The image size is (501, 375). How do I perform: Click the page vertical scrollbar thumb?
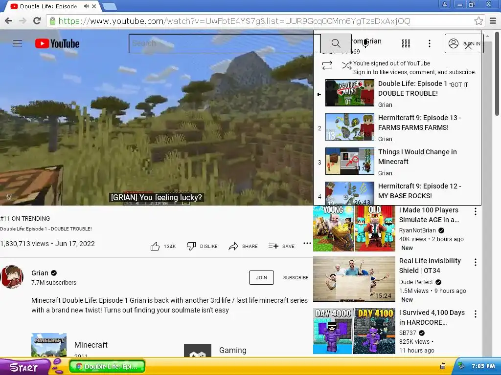[x=497, y=73]
